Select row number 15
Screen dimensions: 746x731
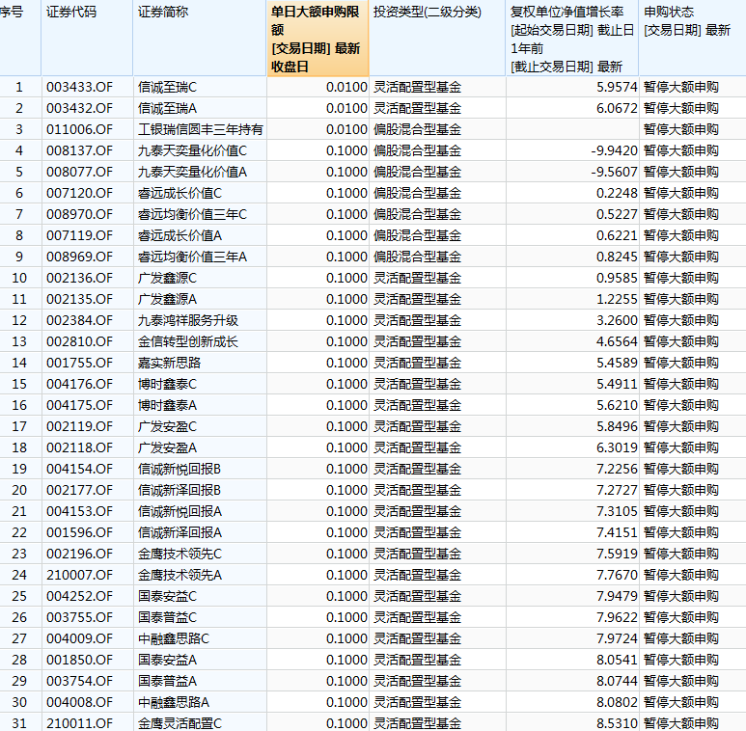(x=19, y=384)
